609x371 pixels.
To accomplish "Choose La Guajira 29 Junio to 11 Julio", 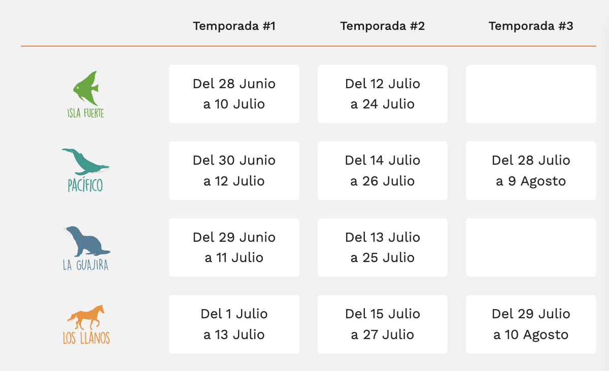I will click(x=234, y=247).
